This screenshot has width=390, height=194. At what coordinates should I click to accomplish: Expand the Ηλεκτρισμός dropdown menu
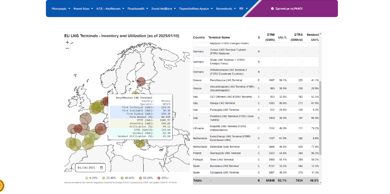[60, 8]
